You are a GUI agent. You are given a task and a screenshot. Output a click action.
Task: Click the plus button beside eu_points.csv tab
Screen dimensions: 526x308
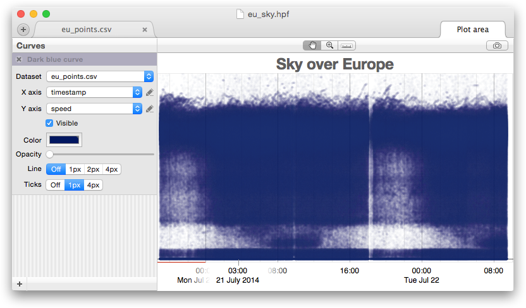[x=23, y=30]
